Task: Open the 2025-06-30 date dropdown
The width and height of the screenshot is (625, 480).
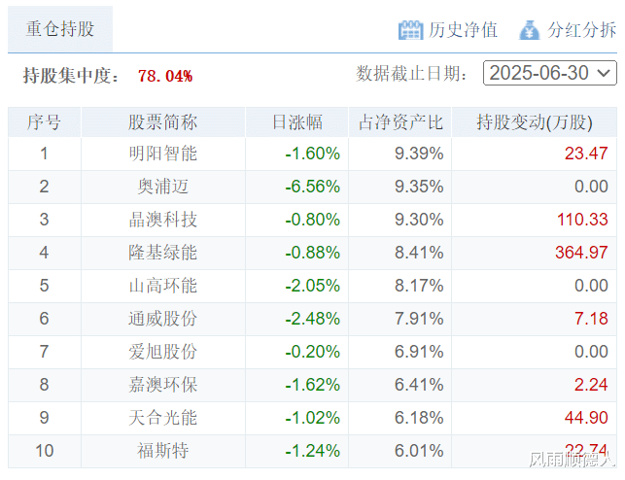Action: [x=549, y=73]
